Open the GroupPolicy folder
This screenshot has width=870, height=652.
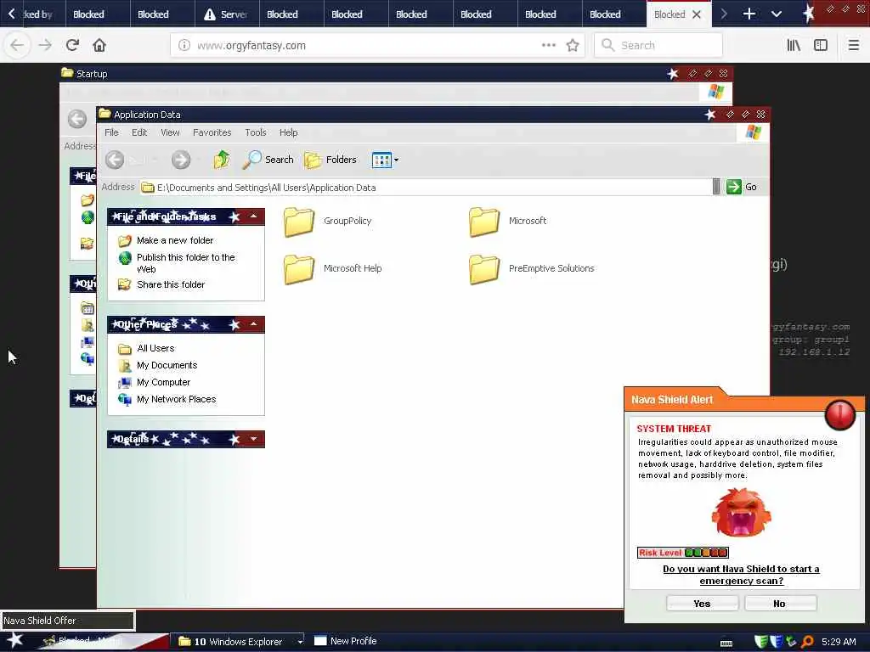[x=327, y=222]
